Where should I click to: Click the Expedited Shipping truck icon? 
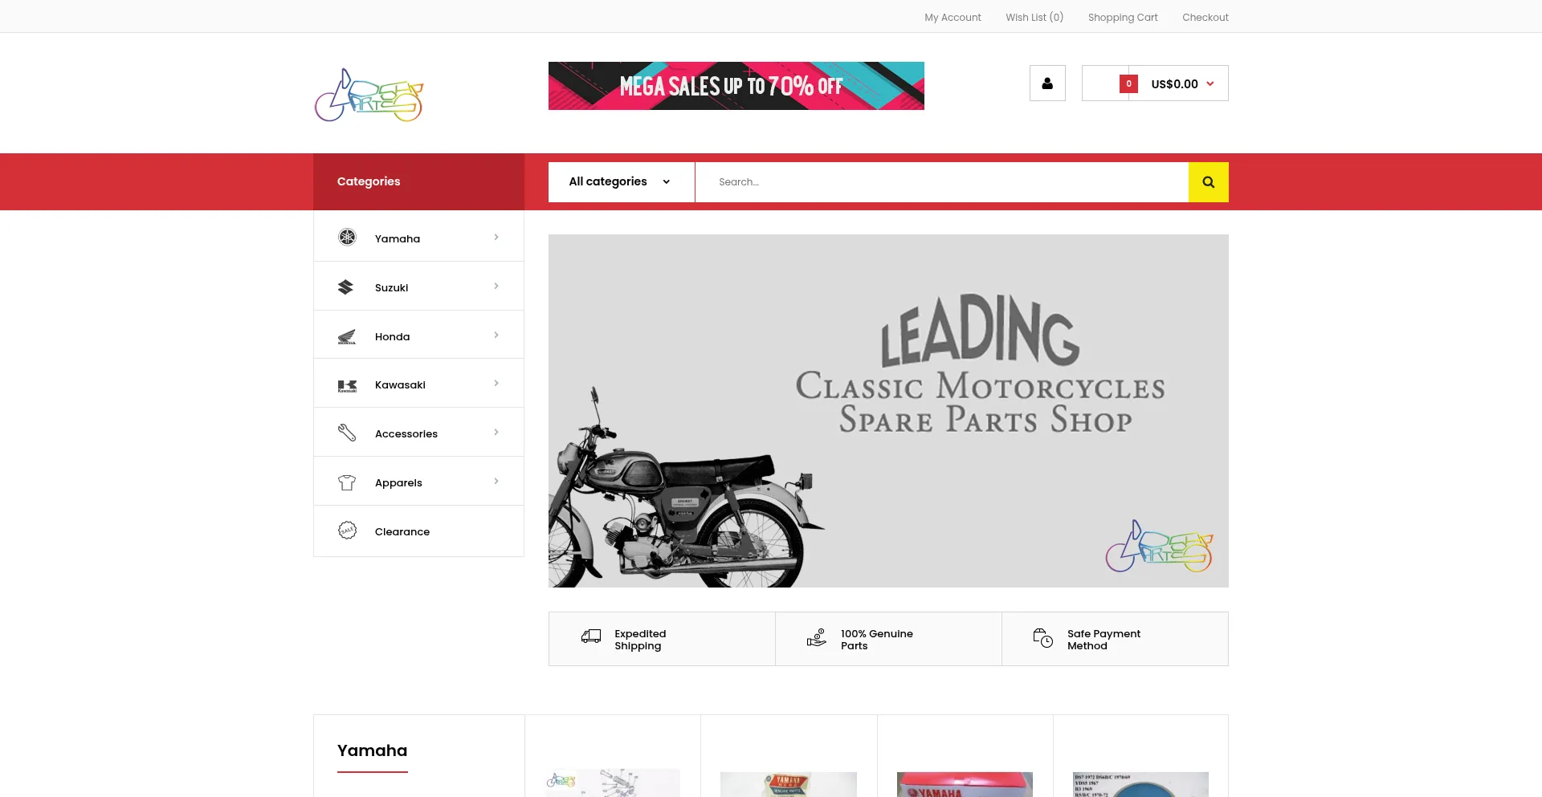pos(591,636)
